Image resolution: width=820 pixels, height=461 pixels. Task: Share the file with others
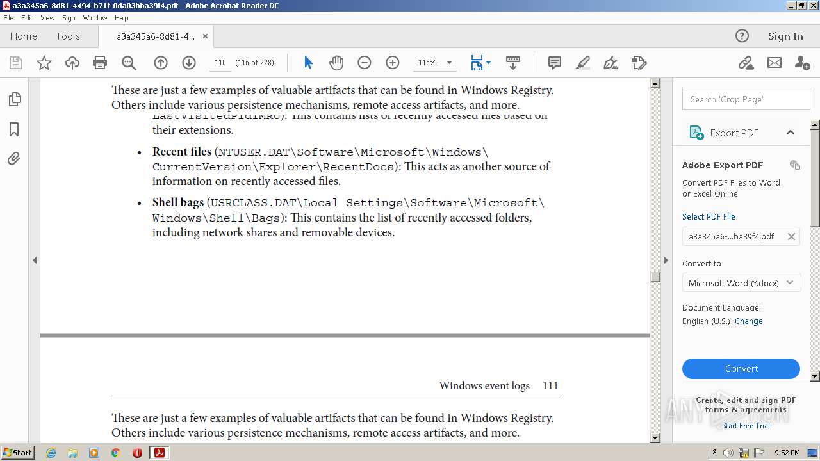(x=802, y=63)
